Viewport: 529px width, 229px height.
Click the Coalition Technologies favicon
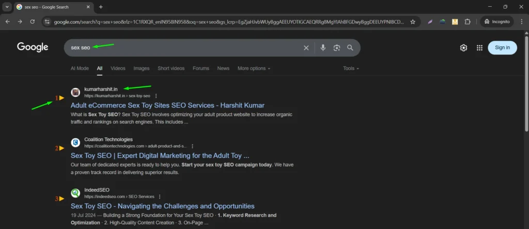coord(75,143)
